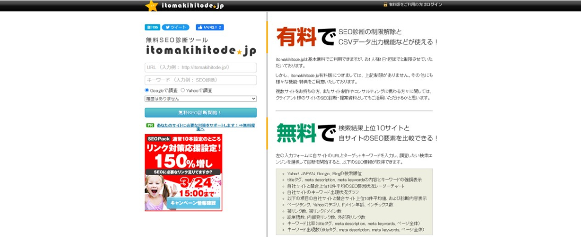Image resolution: width=581 pixels, height=237 pixels.
Task: Click list item Yahoo! JAPAN, Google, Bingの検索順位
Action: pyautogui.click(x=323, y=173)
